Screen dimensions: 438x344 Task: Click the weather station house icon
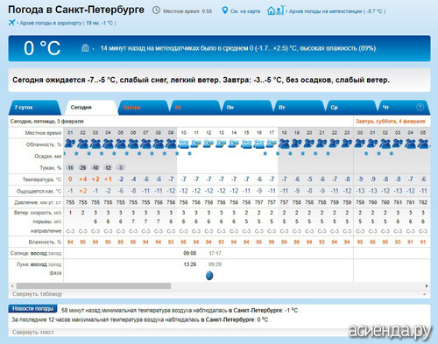point(275,11)
